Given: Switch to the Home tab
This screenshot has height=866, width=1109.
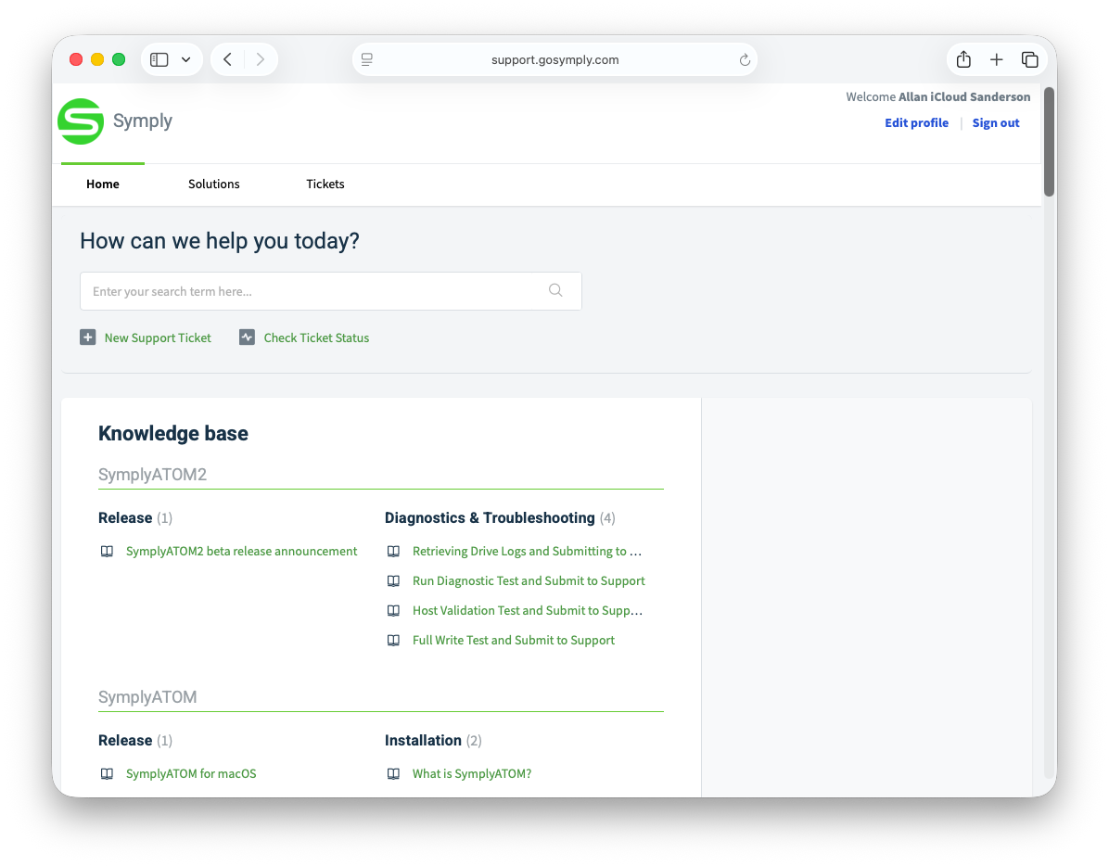Looking at the screenshot, I should pyautogui.click(x=103, y=184).
